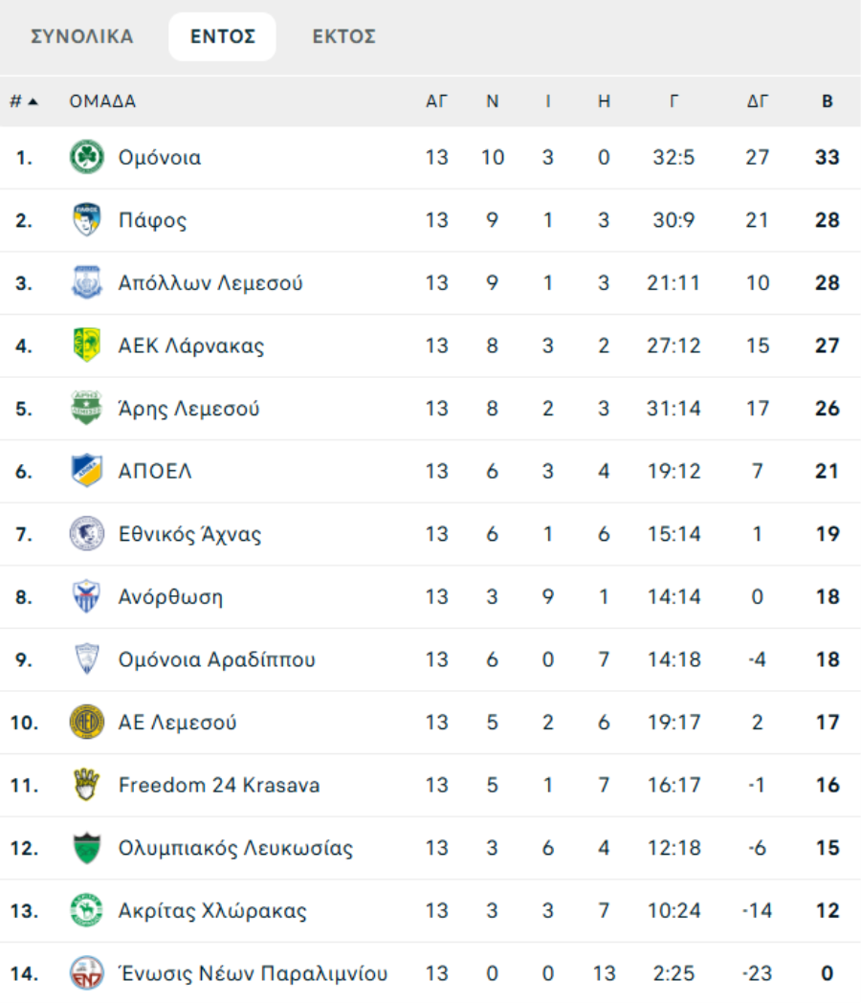Sort table by Β points header
The image size is (861, 1003).
[827, 101]
